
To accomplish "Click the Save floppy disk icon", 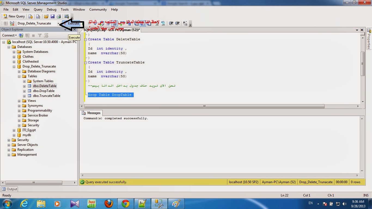I will coord(52,16).
